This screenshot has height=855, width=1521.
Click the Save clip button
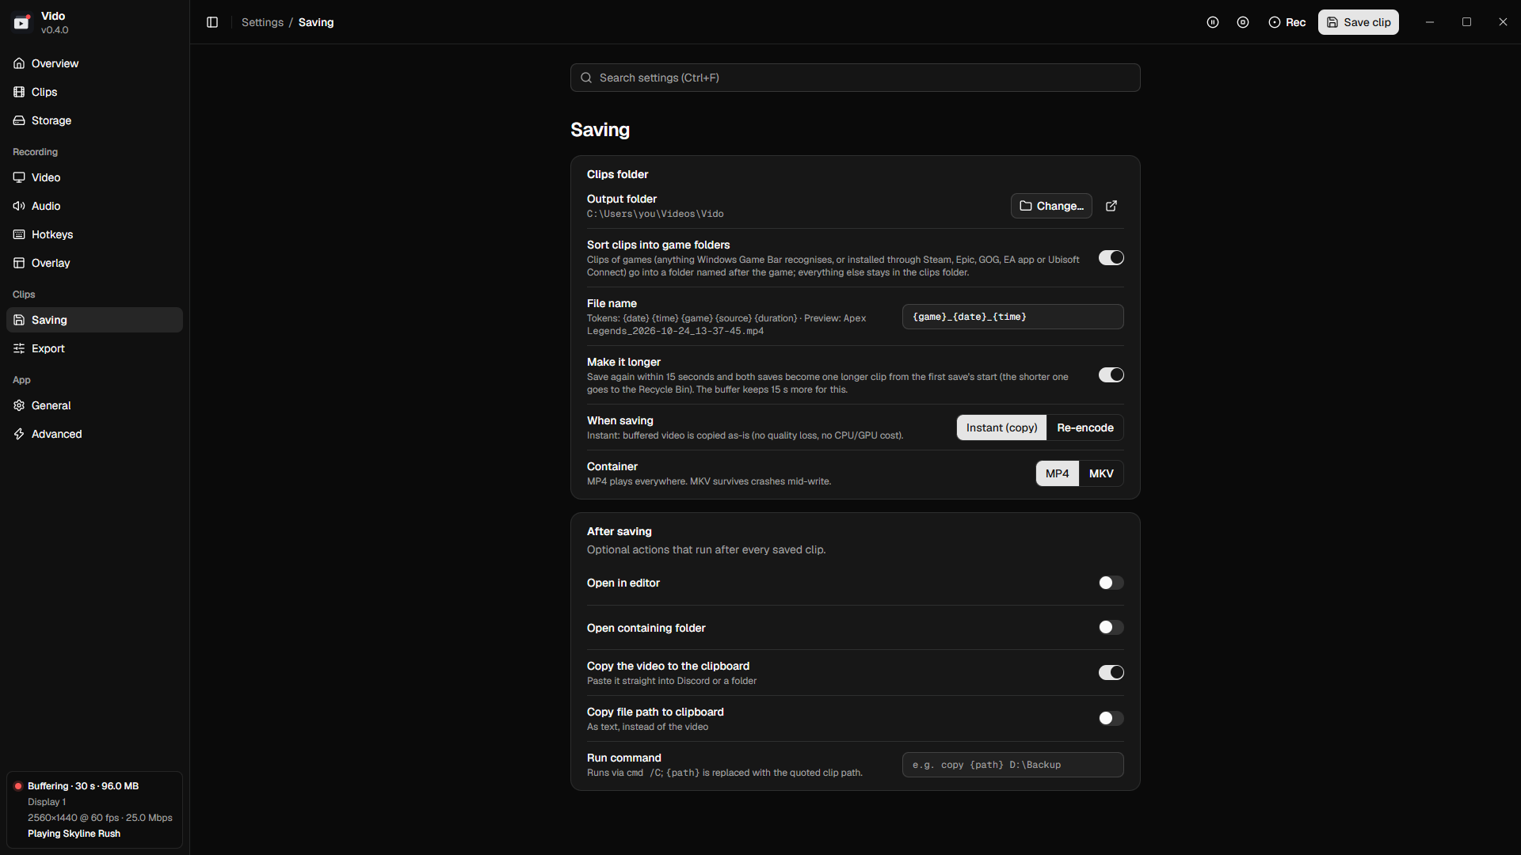(1359, 22)
